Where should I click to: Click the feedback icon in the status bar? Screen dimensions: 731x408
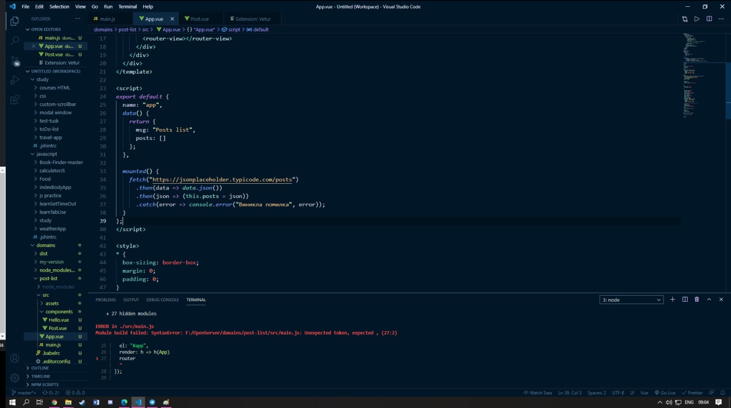[712, 393]
